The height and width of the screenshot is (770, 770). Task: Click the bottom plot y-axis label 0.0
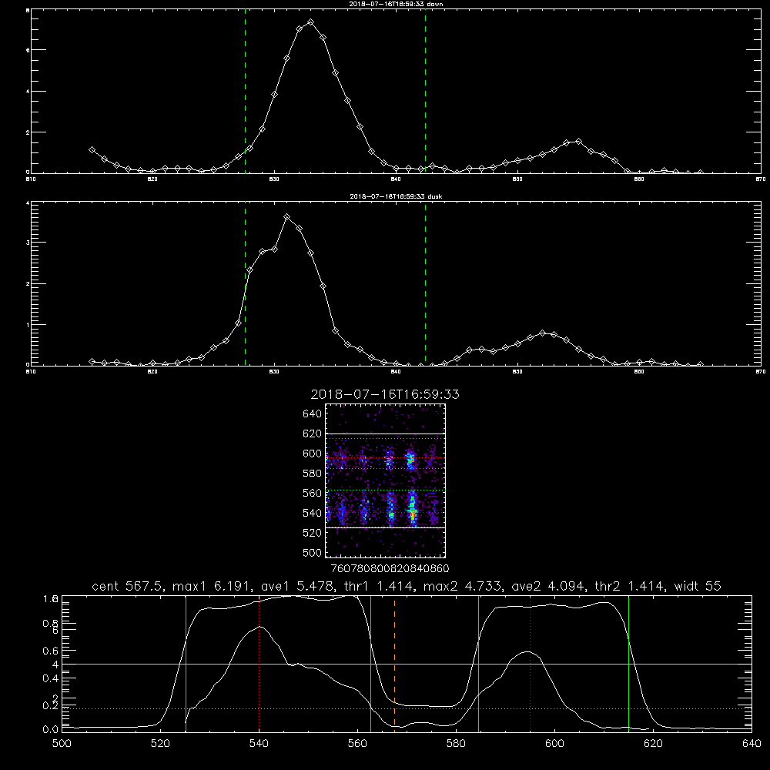click(51, 730)
